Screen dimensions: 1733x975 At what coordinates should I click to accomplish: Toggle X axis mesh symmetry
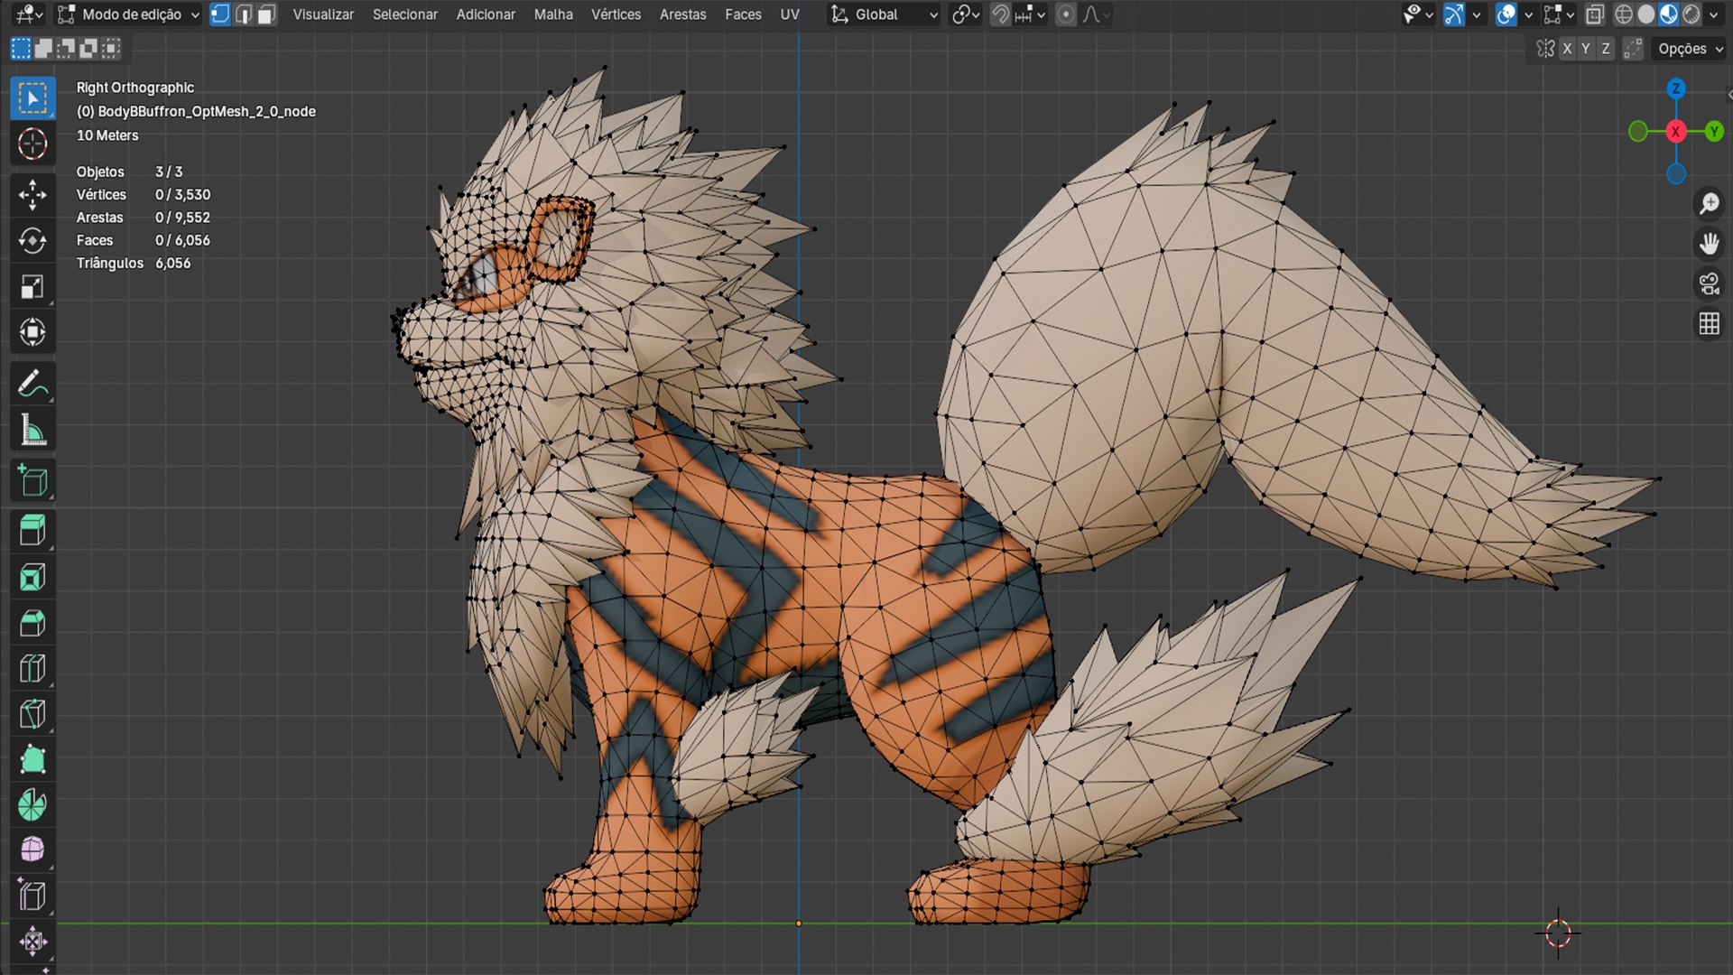pyautogui.click(x=1567, y=49)
